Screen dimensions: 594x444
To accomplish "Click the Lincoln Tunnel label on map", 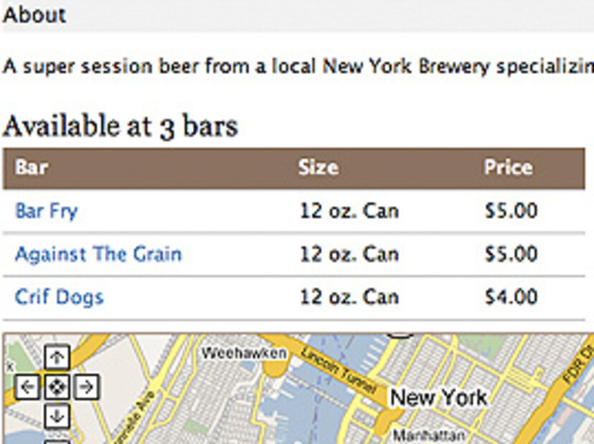I will [x=338, y=371].
